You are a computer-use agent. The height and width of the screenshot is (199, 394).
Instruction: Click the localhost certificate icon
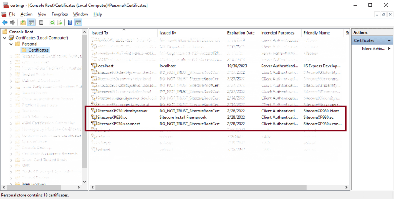94,66
